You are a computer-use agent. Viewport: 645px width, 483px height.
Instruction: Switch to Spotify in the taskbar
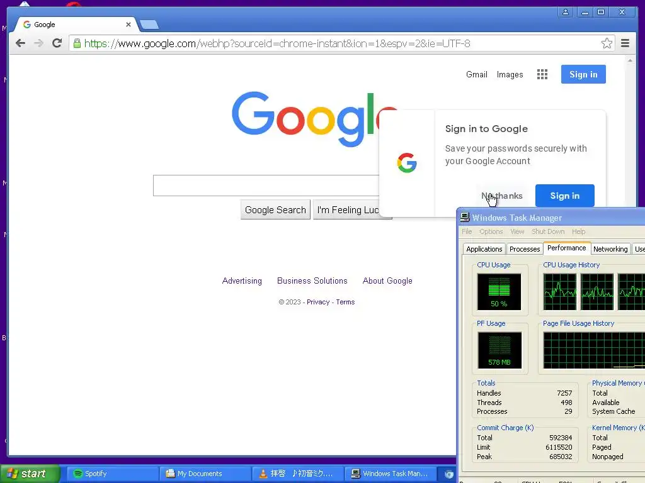pyautogui.click(x=113, y=474)
